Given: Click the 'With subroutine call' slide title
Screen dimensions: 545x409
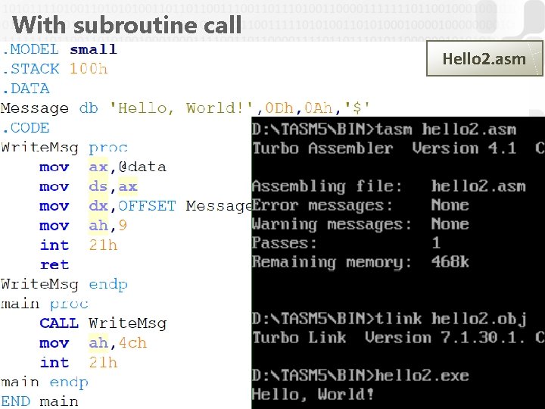Looking at the screenshot, I should tap(127, 25).
